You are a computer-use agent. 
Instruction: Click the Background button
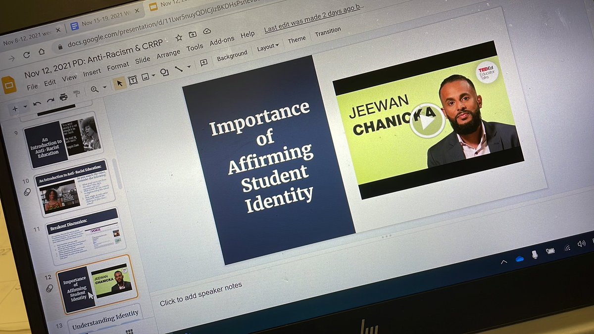(232, 56)
